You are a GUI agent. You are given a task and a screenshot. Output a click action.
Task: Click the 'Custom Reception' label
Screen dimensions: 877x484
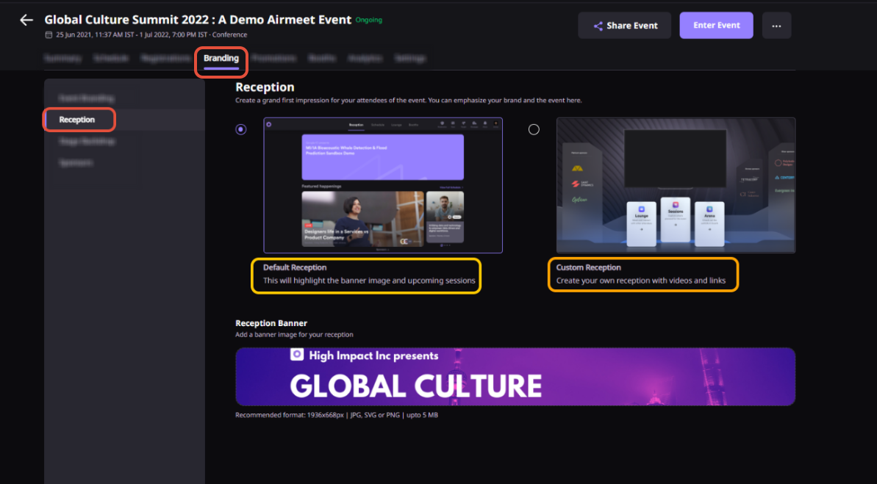(x=588, y=268)
